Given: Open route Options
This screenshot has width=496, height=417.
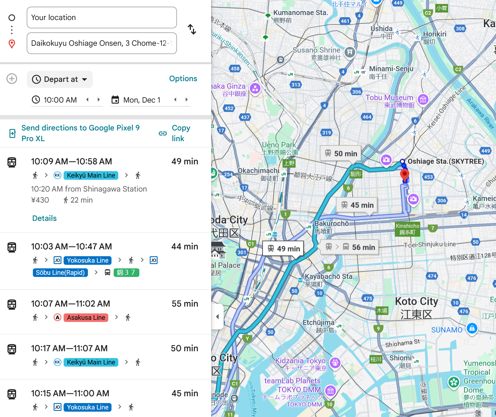Looking at the screenshot, I should tap(183, 79).
